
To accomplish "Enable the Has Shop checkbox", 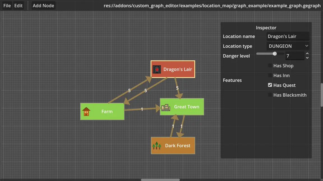I will [x=270, y=65].
